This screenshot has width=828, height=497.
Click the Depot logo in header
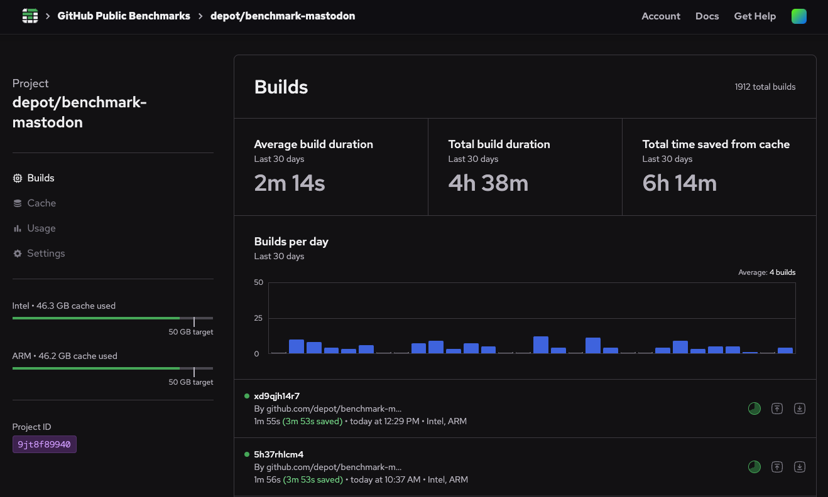[30, 16]
